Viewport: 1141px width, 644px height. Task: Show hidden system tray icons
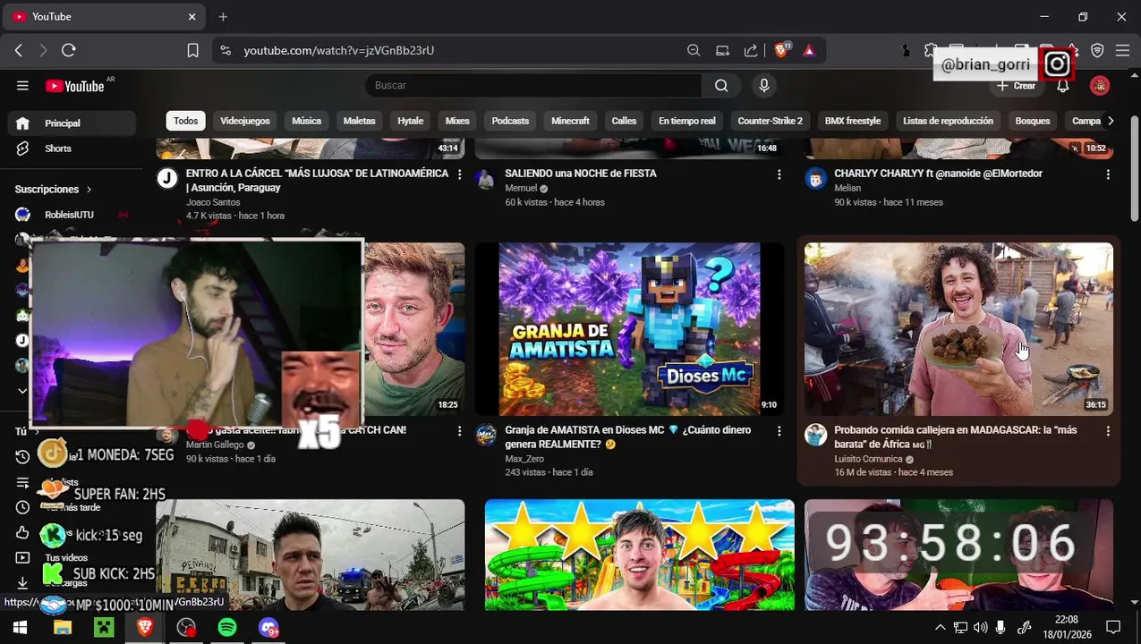click(x=940, y=628)
